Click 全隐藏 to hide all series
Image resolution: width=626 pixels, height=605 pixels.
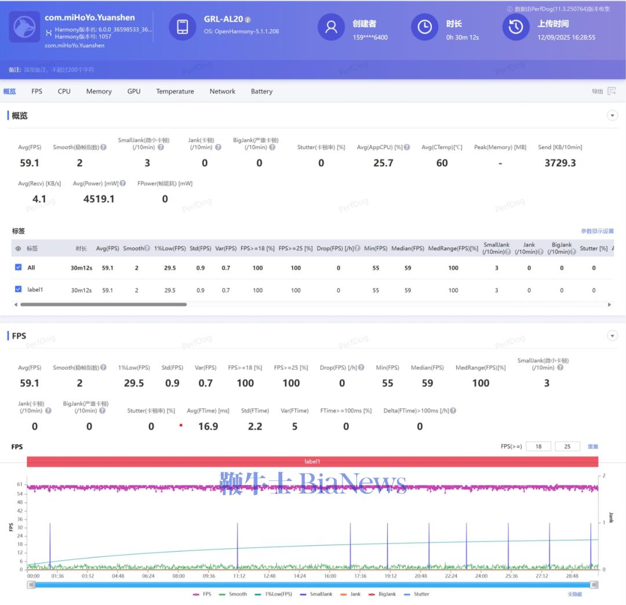574,594
